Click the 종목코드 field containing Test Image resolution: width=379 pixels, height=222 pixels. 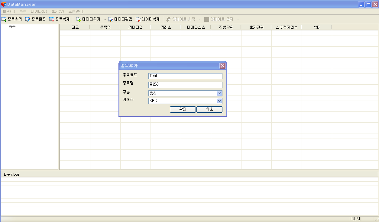185,76
